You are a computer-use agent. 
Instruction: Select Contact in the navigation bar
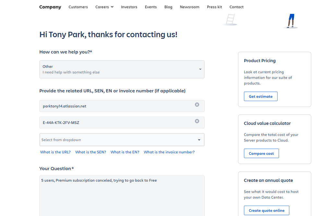point(236,7)
